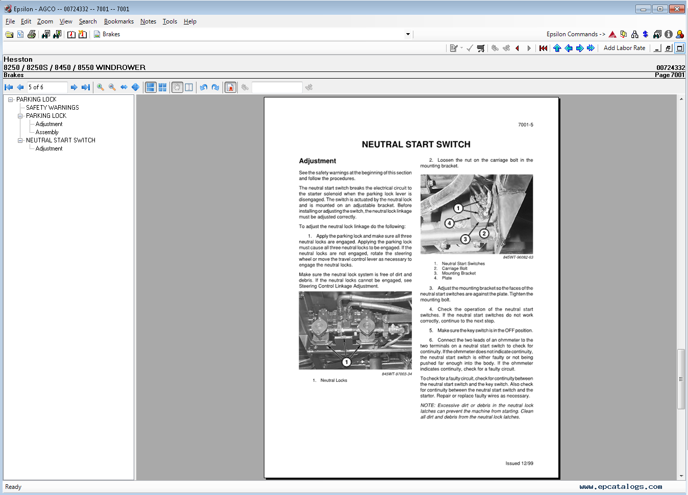Image resolution: width=688 pixels, height=495 pixels.
Task: Open the Tools menu
Action: tap(169, 21)
